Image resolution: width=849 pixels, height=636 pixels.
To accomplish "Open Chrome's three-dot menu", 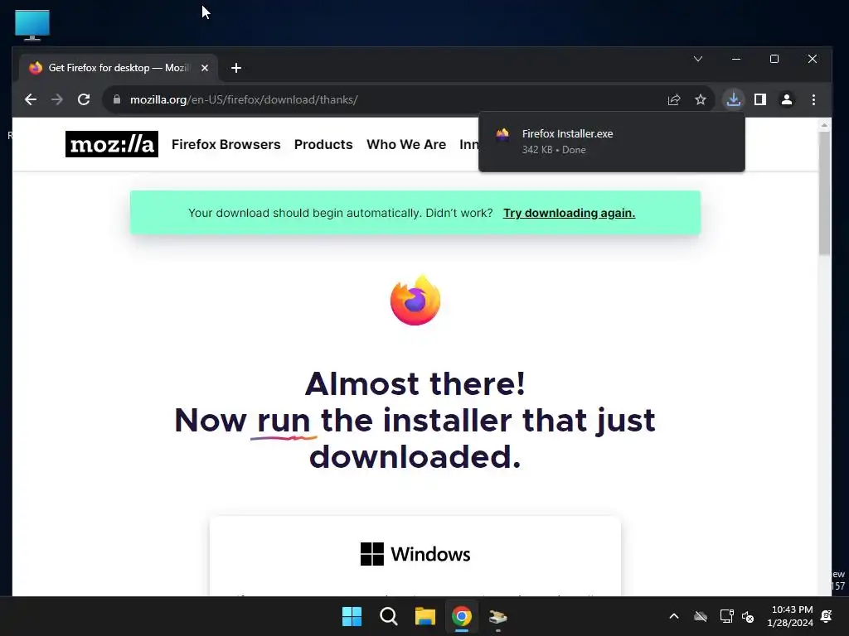I will (x=813, y=99).
